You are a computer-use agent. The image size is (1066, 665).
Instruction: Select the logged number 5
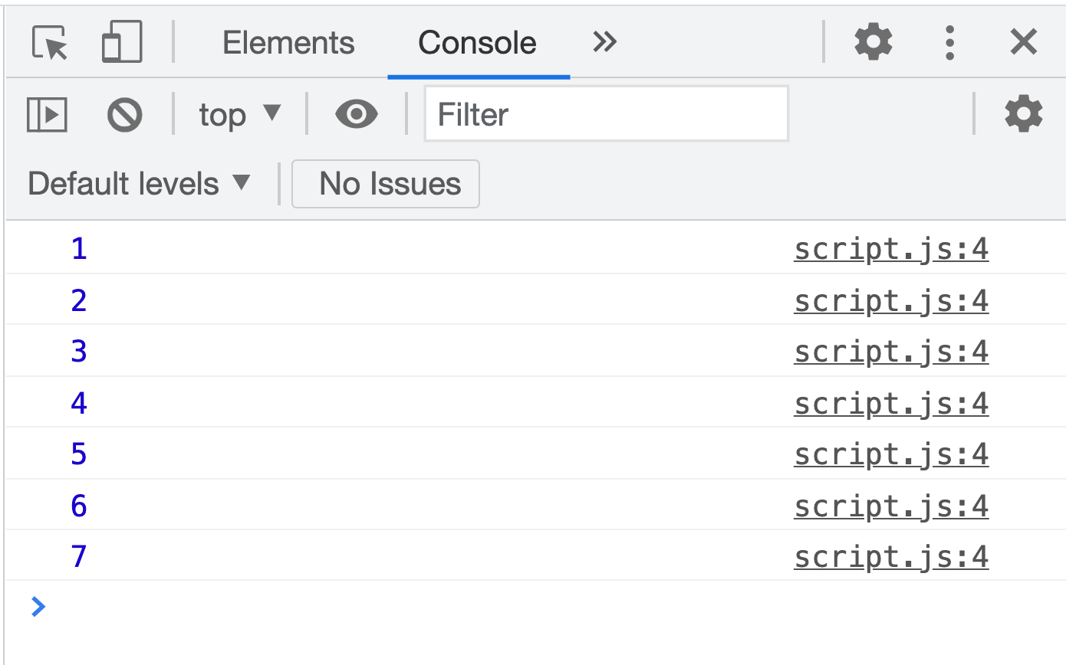(x=79, y=454)
